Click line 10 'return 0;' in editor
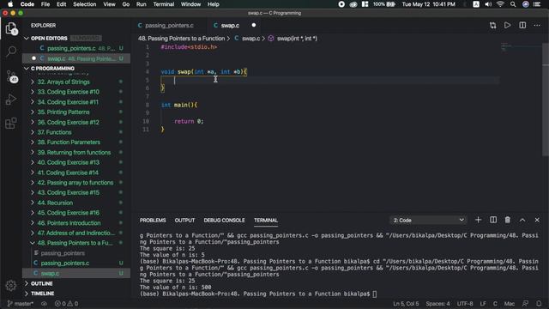549x309 pixels. (x=189, y=121)
